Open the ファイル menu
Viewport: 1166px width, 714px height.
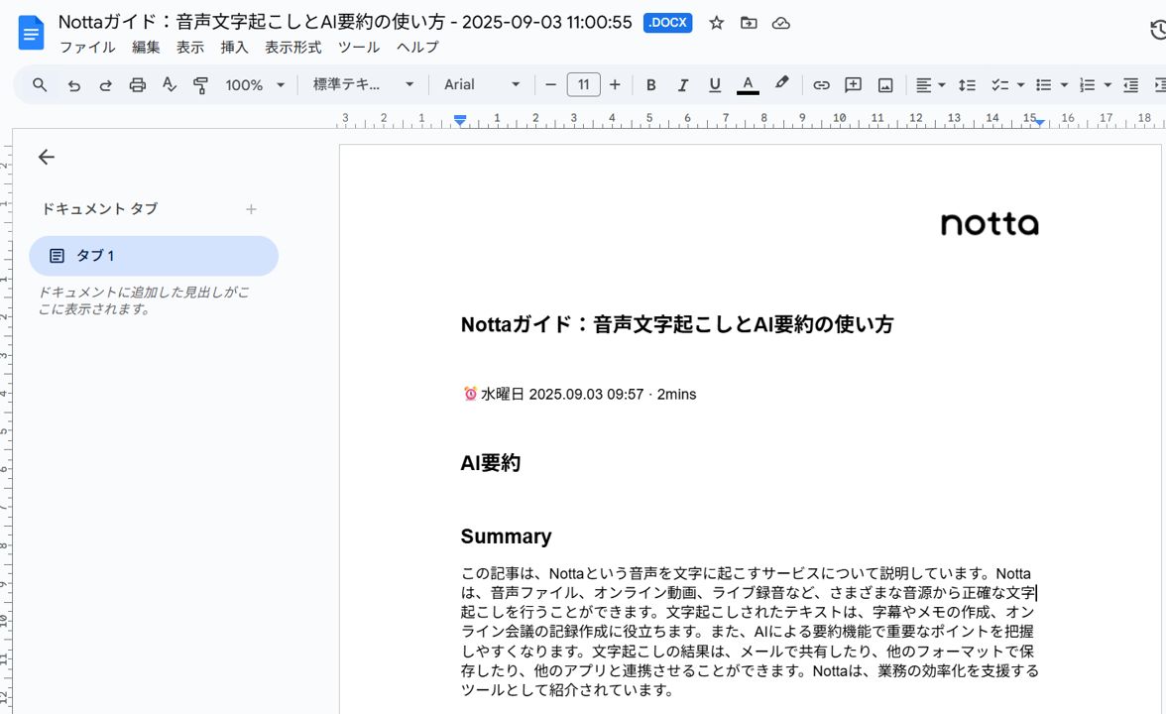tap(87, 47)
